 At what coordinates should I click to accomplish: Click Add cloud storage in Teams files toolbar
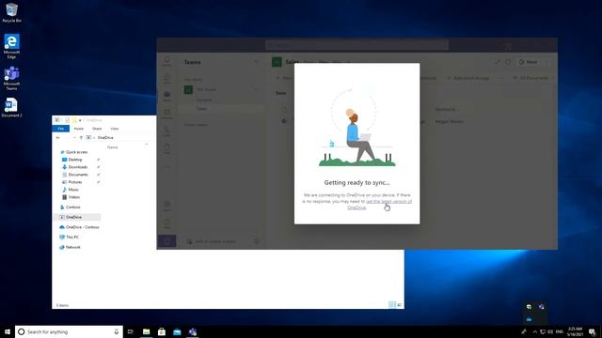point(467,78)
